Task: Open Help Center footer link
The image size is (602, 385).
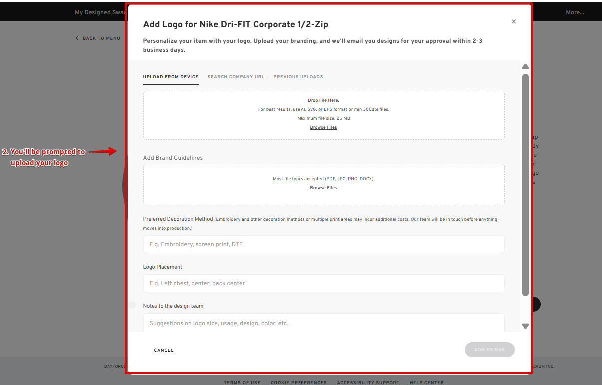Action: 427,383
